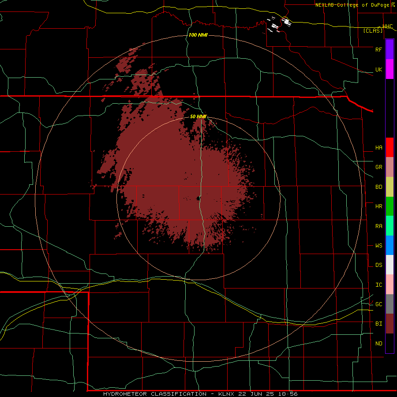Click the NEXLAB-College of DuPage text
The height and width of the screenshot is (397, 397).
(352, 5)
